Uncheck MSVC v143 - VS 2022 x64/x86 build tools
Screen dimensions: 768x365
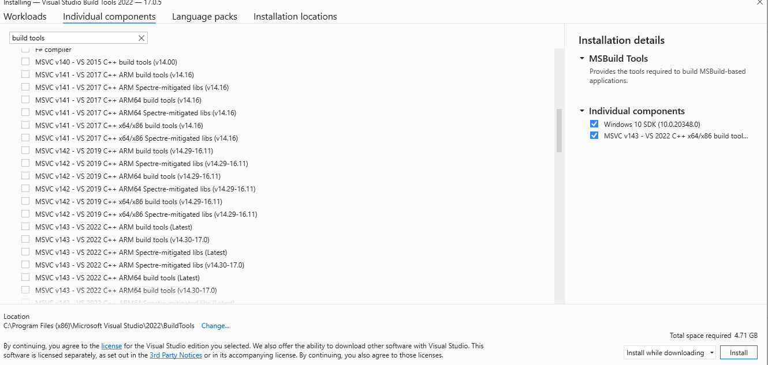tap(594, 136)
